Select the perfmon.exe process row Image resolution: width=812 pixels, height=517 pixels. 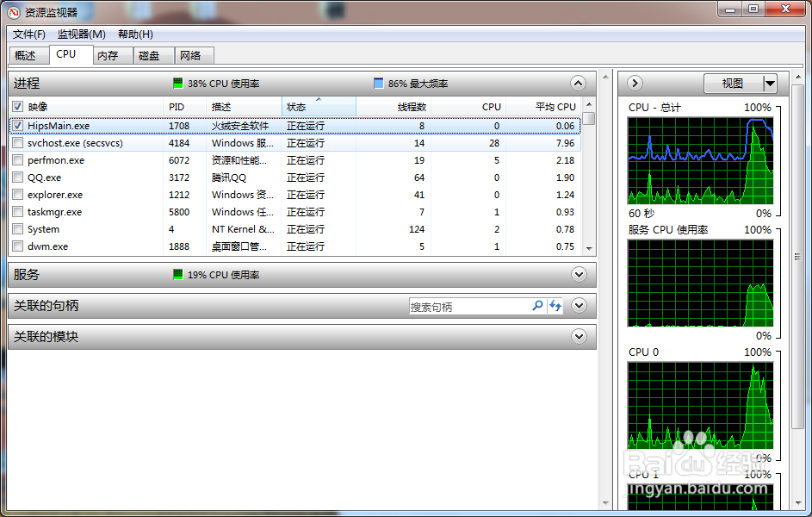(294, 160)
